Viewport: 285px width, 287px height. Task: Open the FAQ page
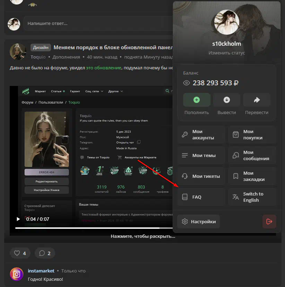(x=201, y=197)
